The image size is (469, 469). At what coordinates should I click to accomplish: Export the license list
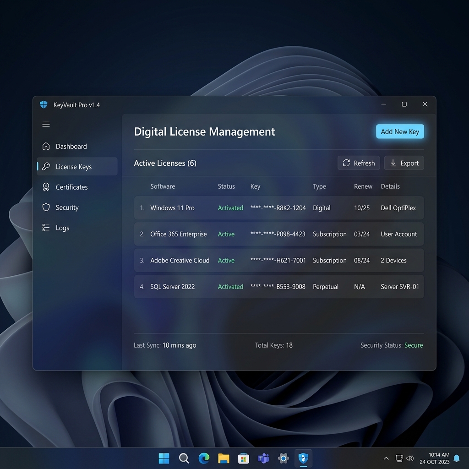pos(404,163)
